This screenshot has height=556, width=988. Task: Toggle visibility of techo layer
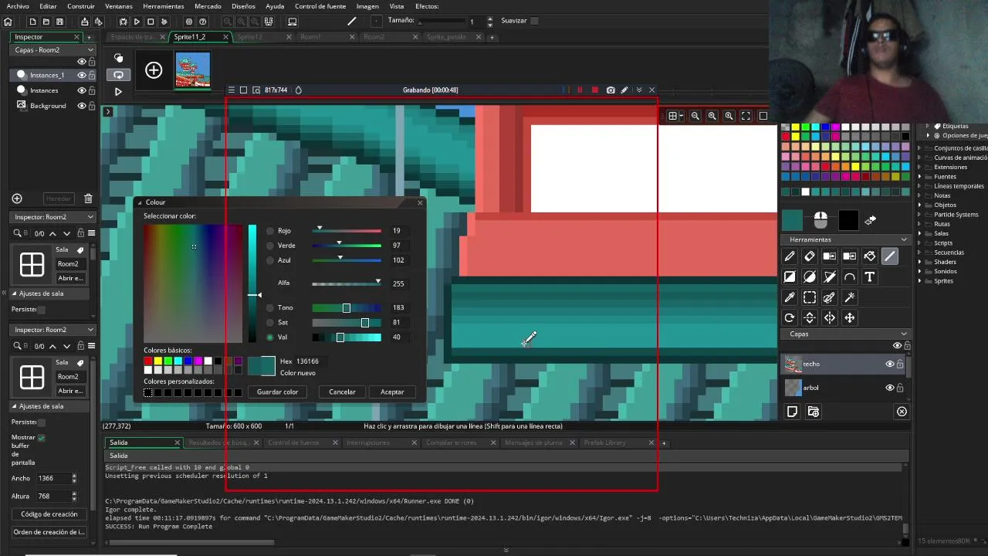(889, 364)
